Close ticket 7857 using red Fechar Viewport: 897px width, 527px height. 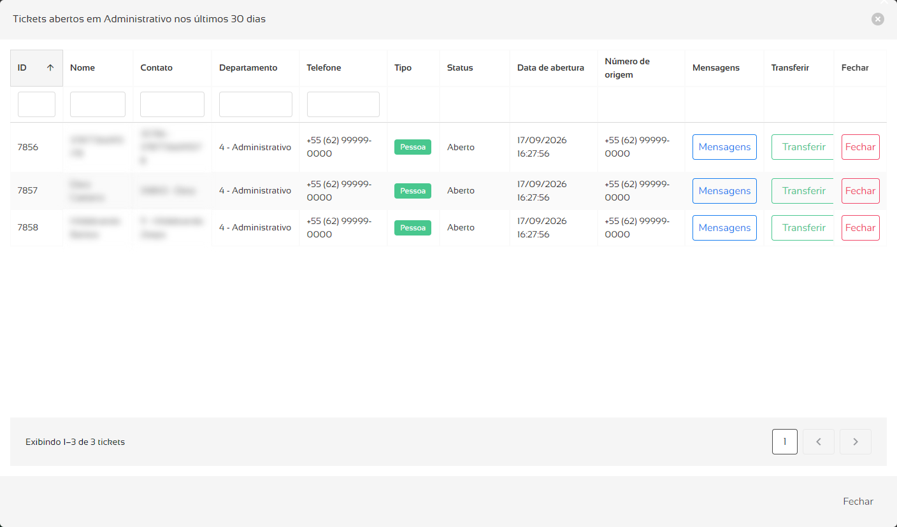[861, 191]
